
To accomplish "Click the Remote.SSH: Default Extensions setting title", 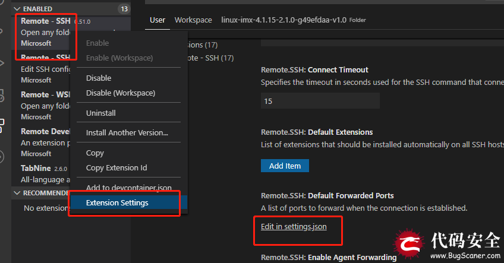I will pyautogui.click(x=317, y=132).
